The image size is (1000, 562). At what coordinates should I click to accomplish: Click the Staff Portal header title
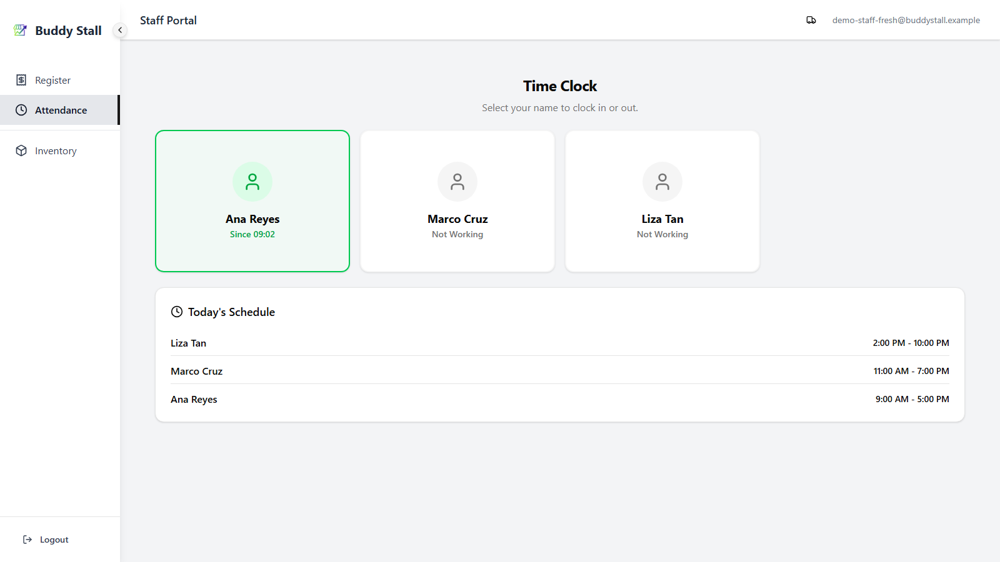click(x=168, y=21)
